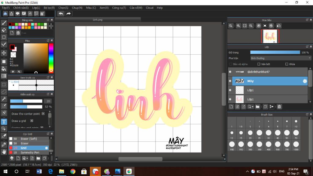This screenshot has height=176, width=313.
Task: Select the Hand tool
Action: tap(4, 152)
